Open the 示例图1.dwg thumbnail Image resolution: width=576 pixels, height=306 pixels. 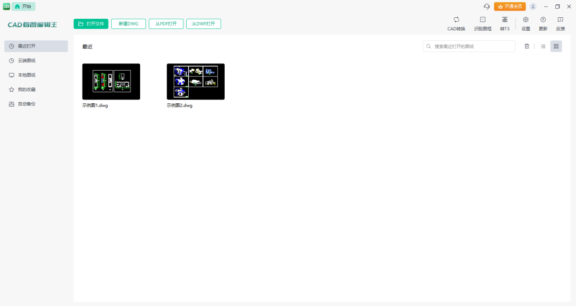pos(111,82)
